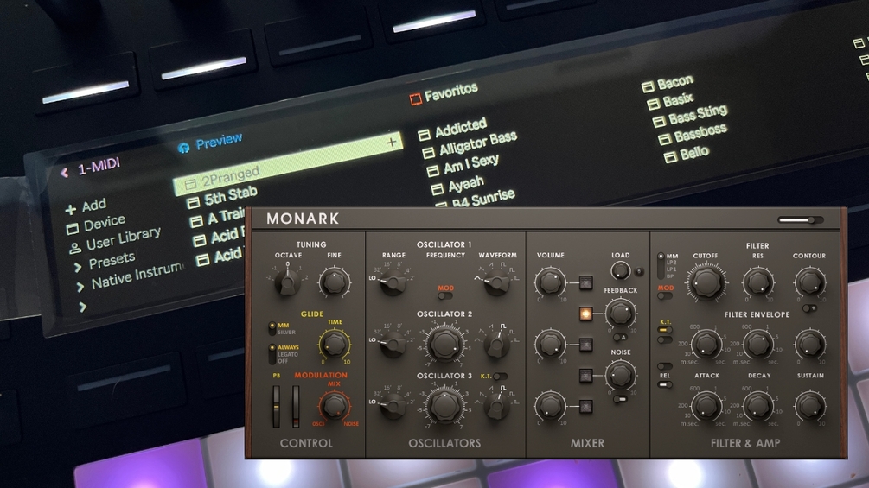Click the Preview label
This screenshot has width=869, height=488.
pos(219,141)
